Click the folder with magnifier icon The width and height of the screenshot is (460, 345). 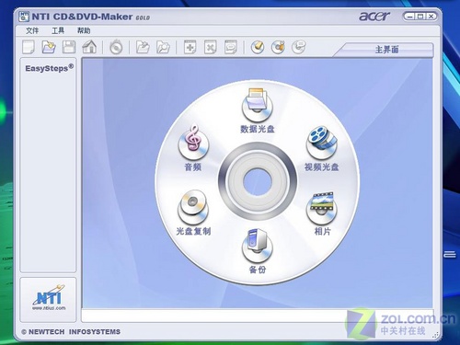(163, 48)
